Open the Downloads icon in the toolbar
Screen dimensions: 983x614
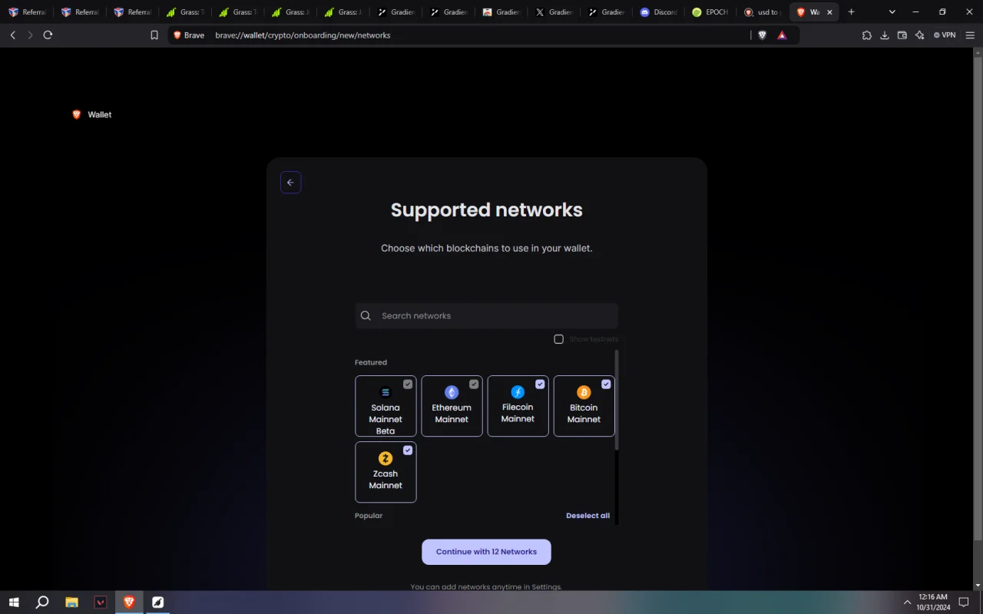click(x=885, y=35)
